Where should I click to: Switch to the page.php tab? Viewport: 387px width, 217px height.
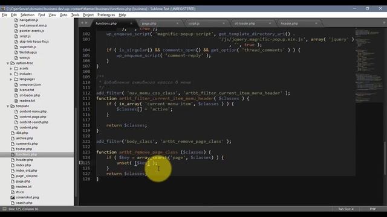tap(149, 24)
